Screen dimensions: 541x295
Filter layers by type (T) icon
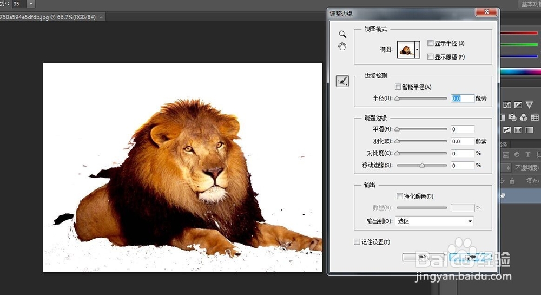(528, 155)
